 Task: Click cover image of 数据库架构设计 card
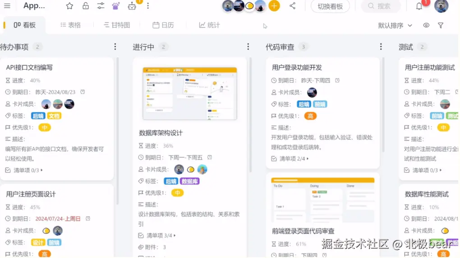pos(190,93)
